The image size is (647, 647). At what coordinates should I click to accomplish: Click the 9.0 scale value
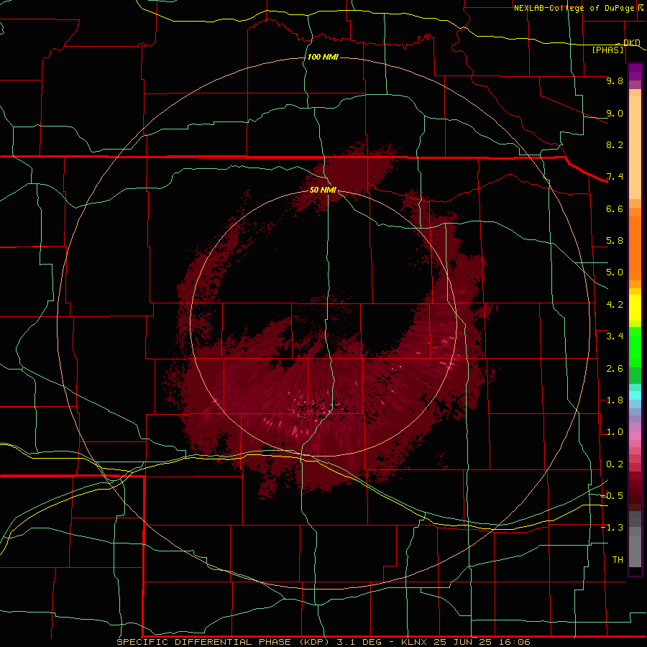click(x=615, y=113)
